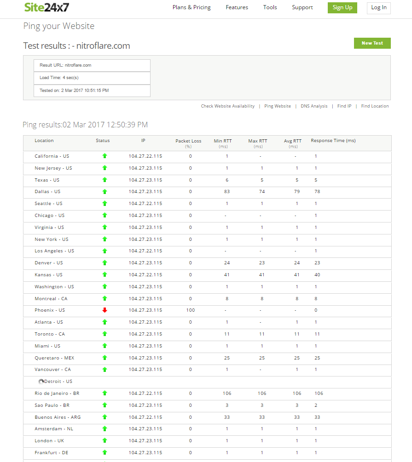
Task: Click the Ping results timestamp heading
Action: (x=85, y=125)
